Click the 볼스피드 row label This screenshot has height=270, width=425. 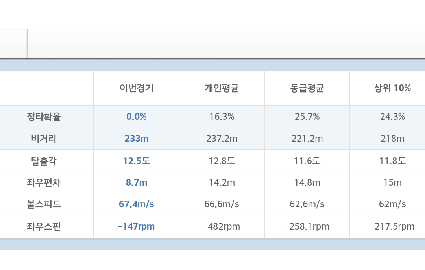[44, 204]
